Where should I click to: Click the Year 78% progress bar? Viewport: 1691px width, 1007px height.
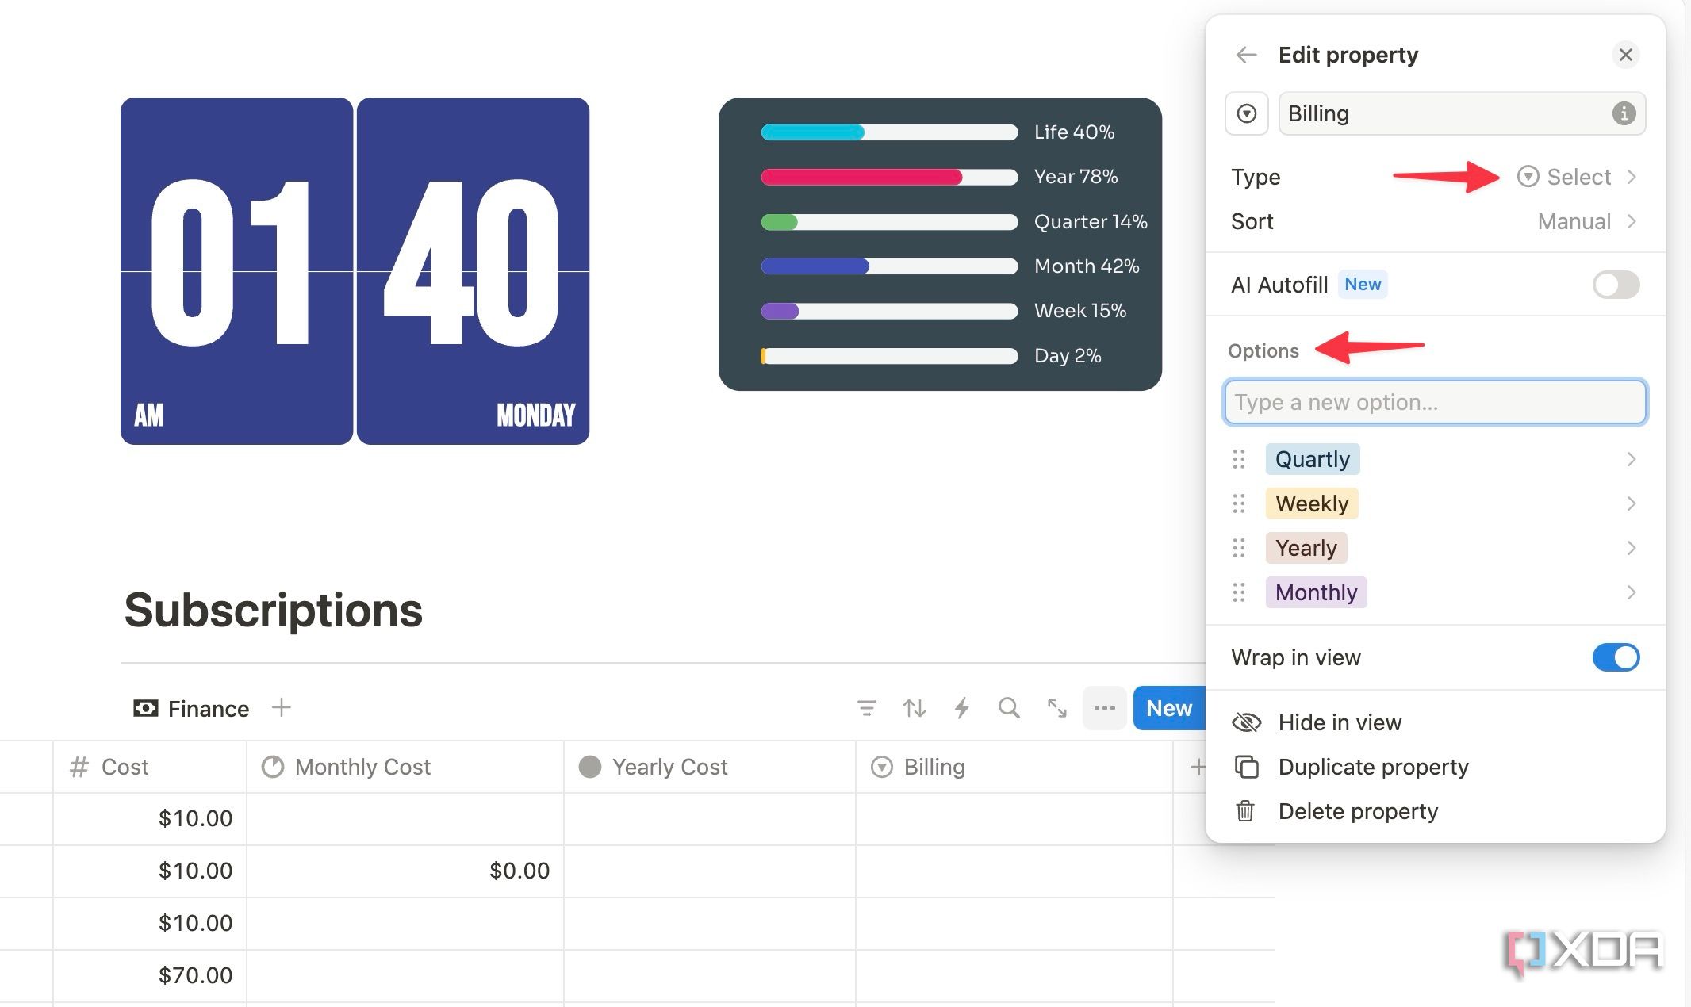(888, 177)
